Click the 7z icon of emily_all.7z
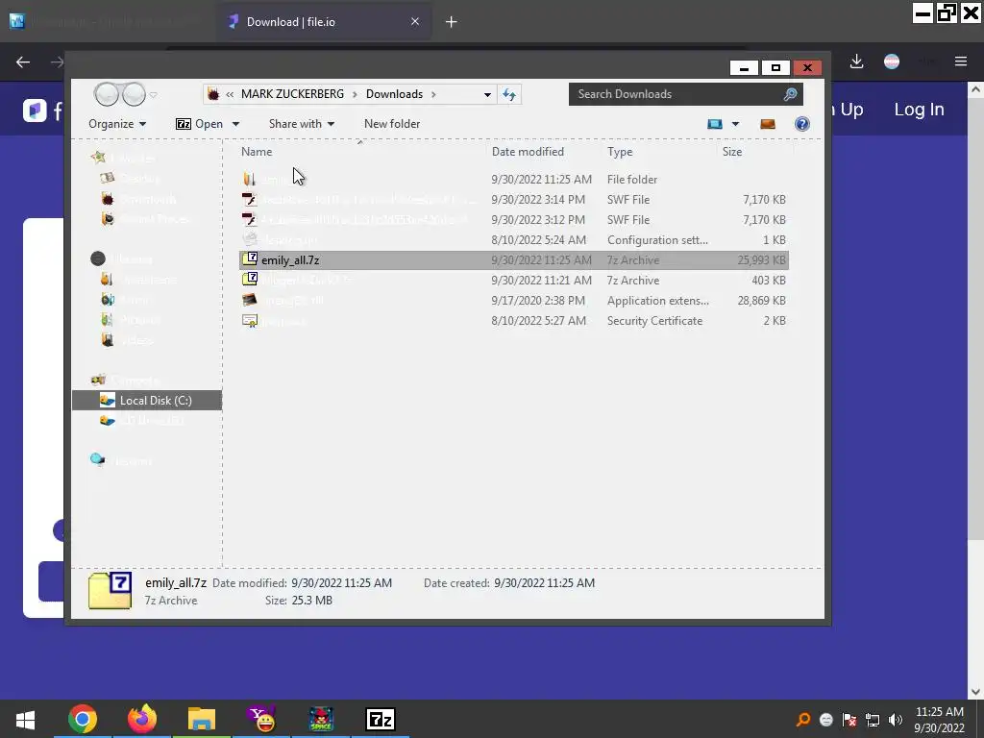Screen dimensions: 984x738 (250, 259)
